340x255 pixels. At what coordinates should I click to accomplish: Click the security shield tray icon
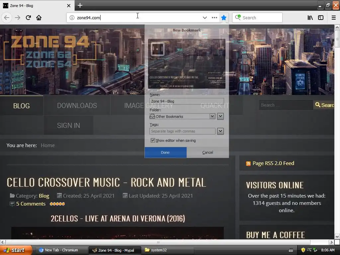coord(303,250)
